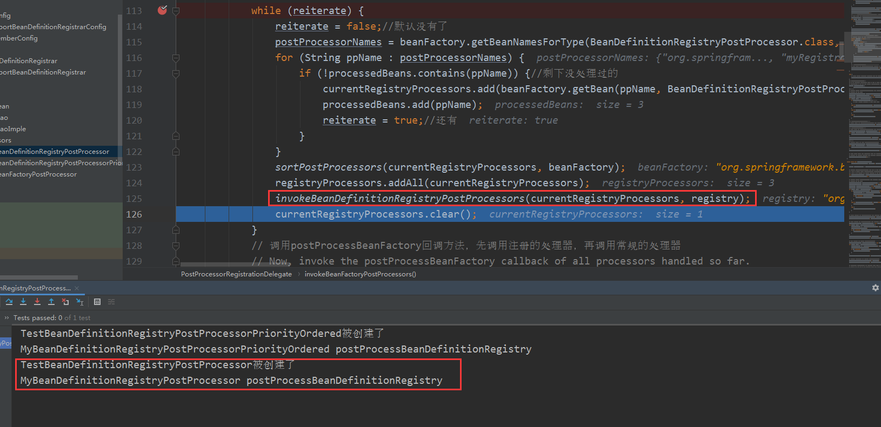881x427 pixels.
Task: Click the TestBeanDefinitionRegistryPostProcessor被创建了 console line
Action: [x=157, y=365]
